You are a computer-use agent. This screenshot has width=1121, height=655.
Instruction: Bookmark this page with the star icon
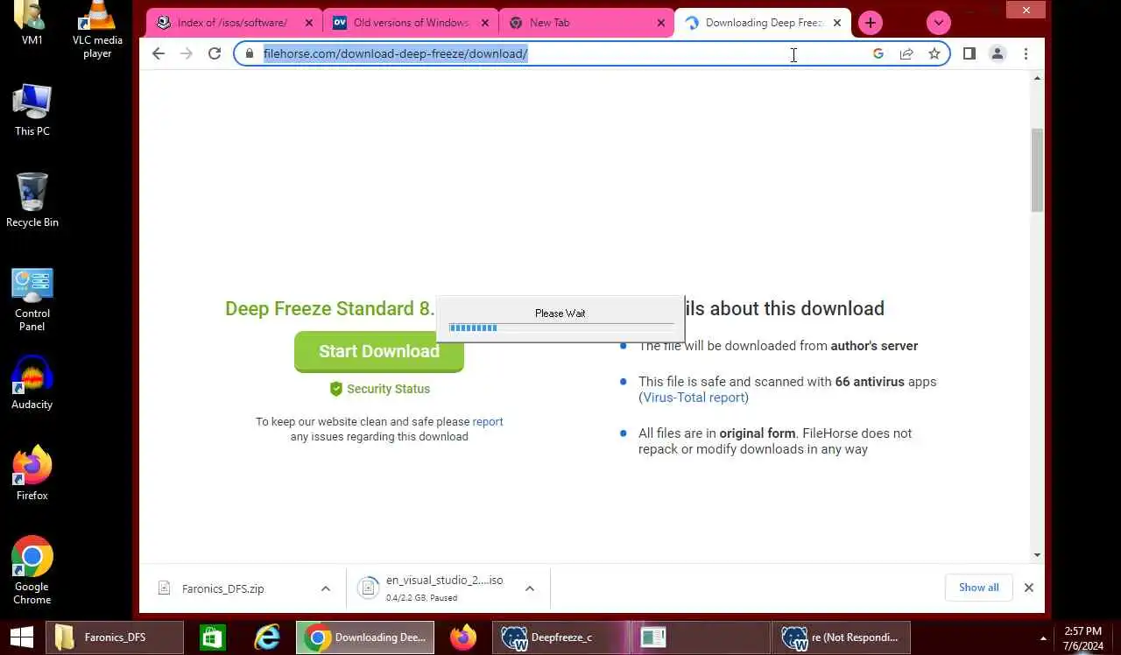(x=934, y=53)
